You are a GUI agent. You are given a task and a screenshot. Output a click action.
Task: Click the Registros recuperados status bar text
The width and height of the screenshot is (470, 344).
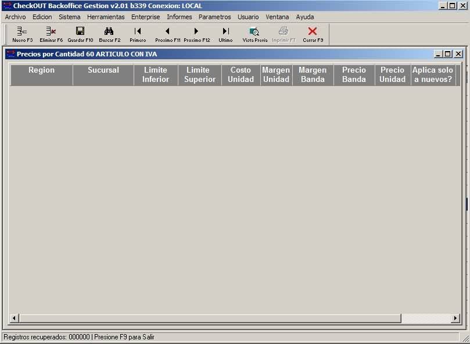[x=79, y=337]
